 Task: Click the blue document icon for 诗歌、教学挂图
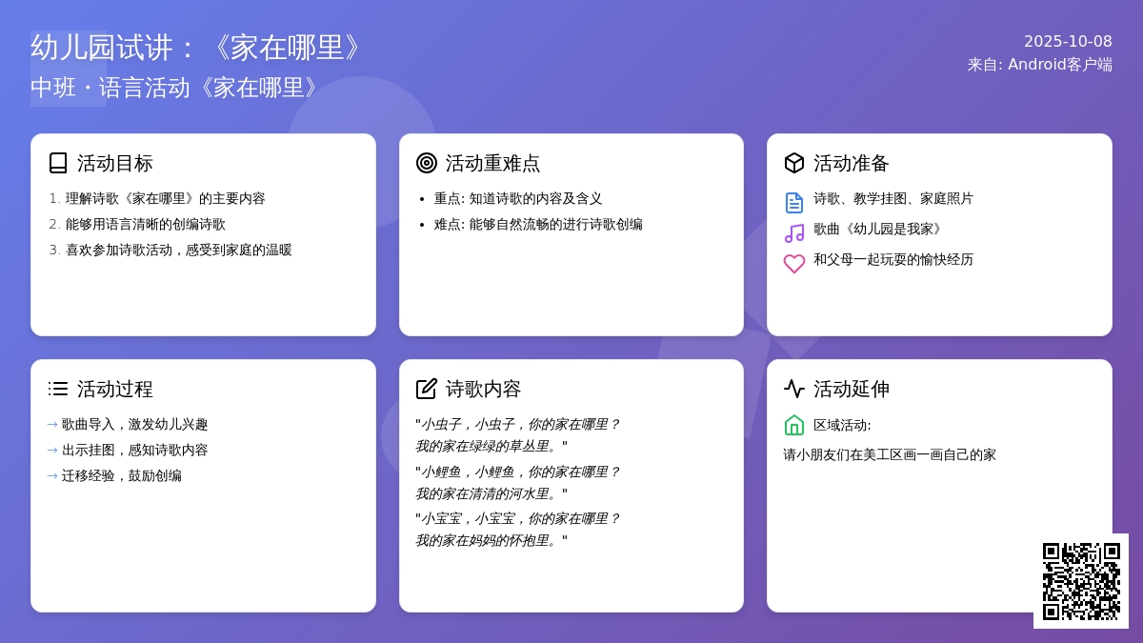[x=794, y=202]
